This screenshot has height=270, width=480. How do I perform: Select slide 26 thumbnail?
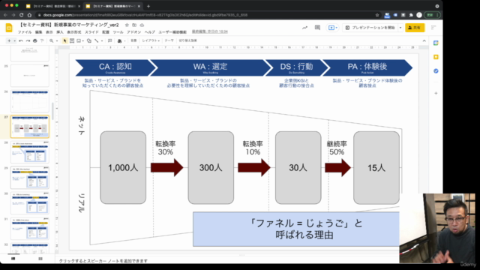[30, 101]
